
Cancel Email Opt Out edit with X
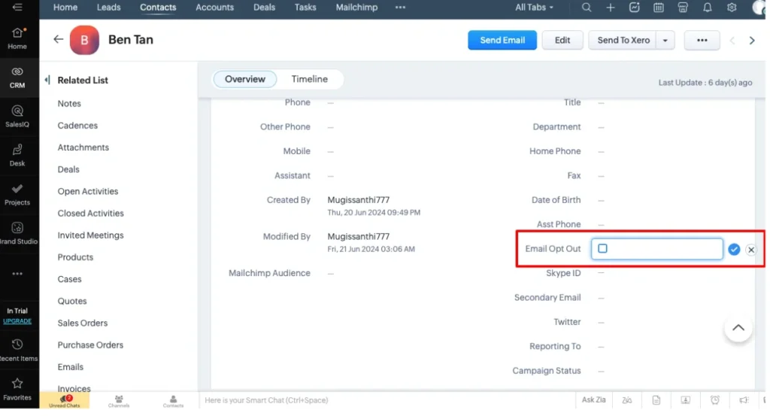pyautogui.click(x=751, y=250)
